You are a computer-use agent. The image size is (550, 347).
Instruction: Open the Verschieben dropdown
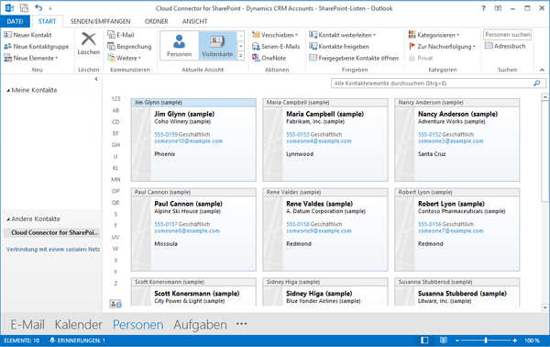(275, 35)
